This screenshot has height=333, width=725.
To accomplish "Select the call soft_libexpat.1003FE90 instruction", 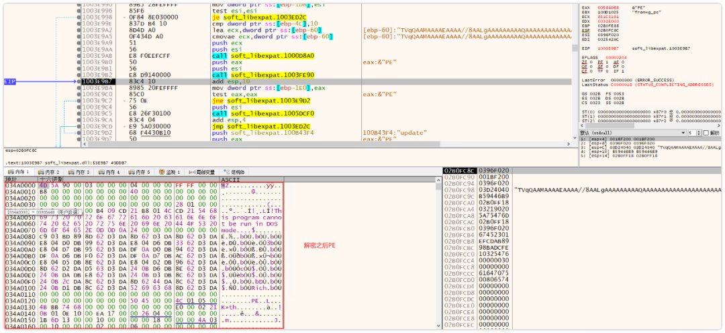I will click(x=263, y=75).
